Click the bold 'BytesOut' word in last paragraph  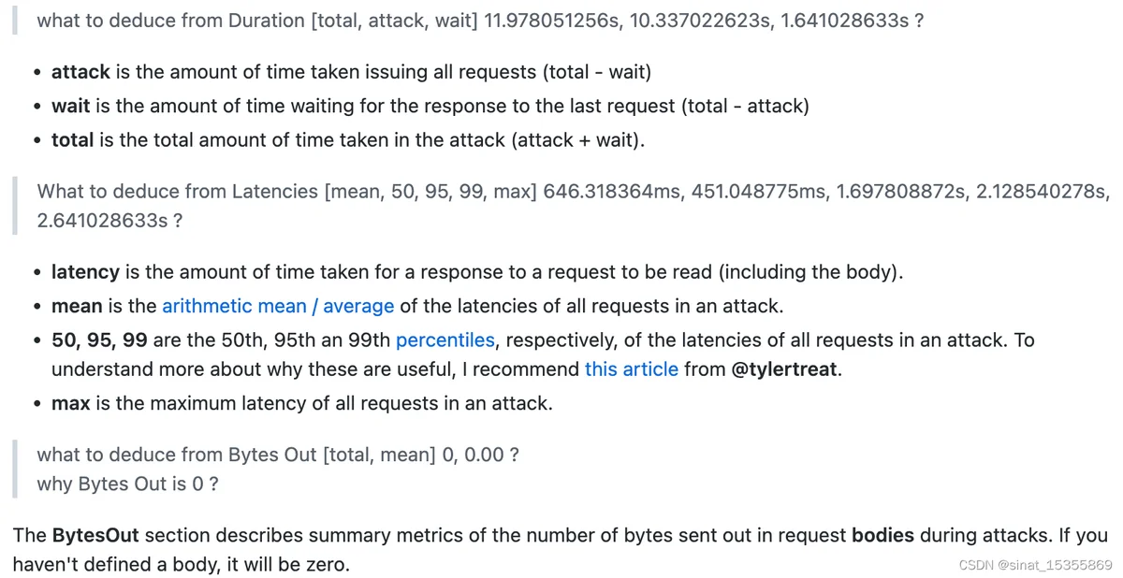click(x=95, y=536)
